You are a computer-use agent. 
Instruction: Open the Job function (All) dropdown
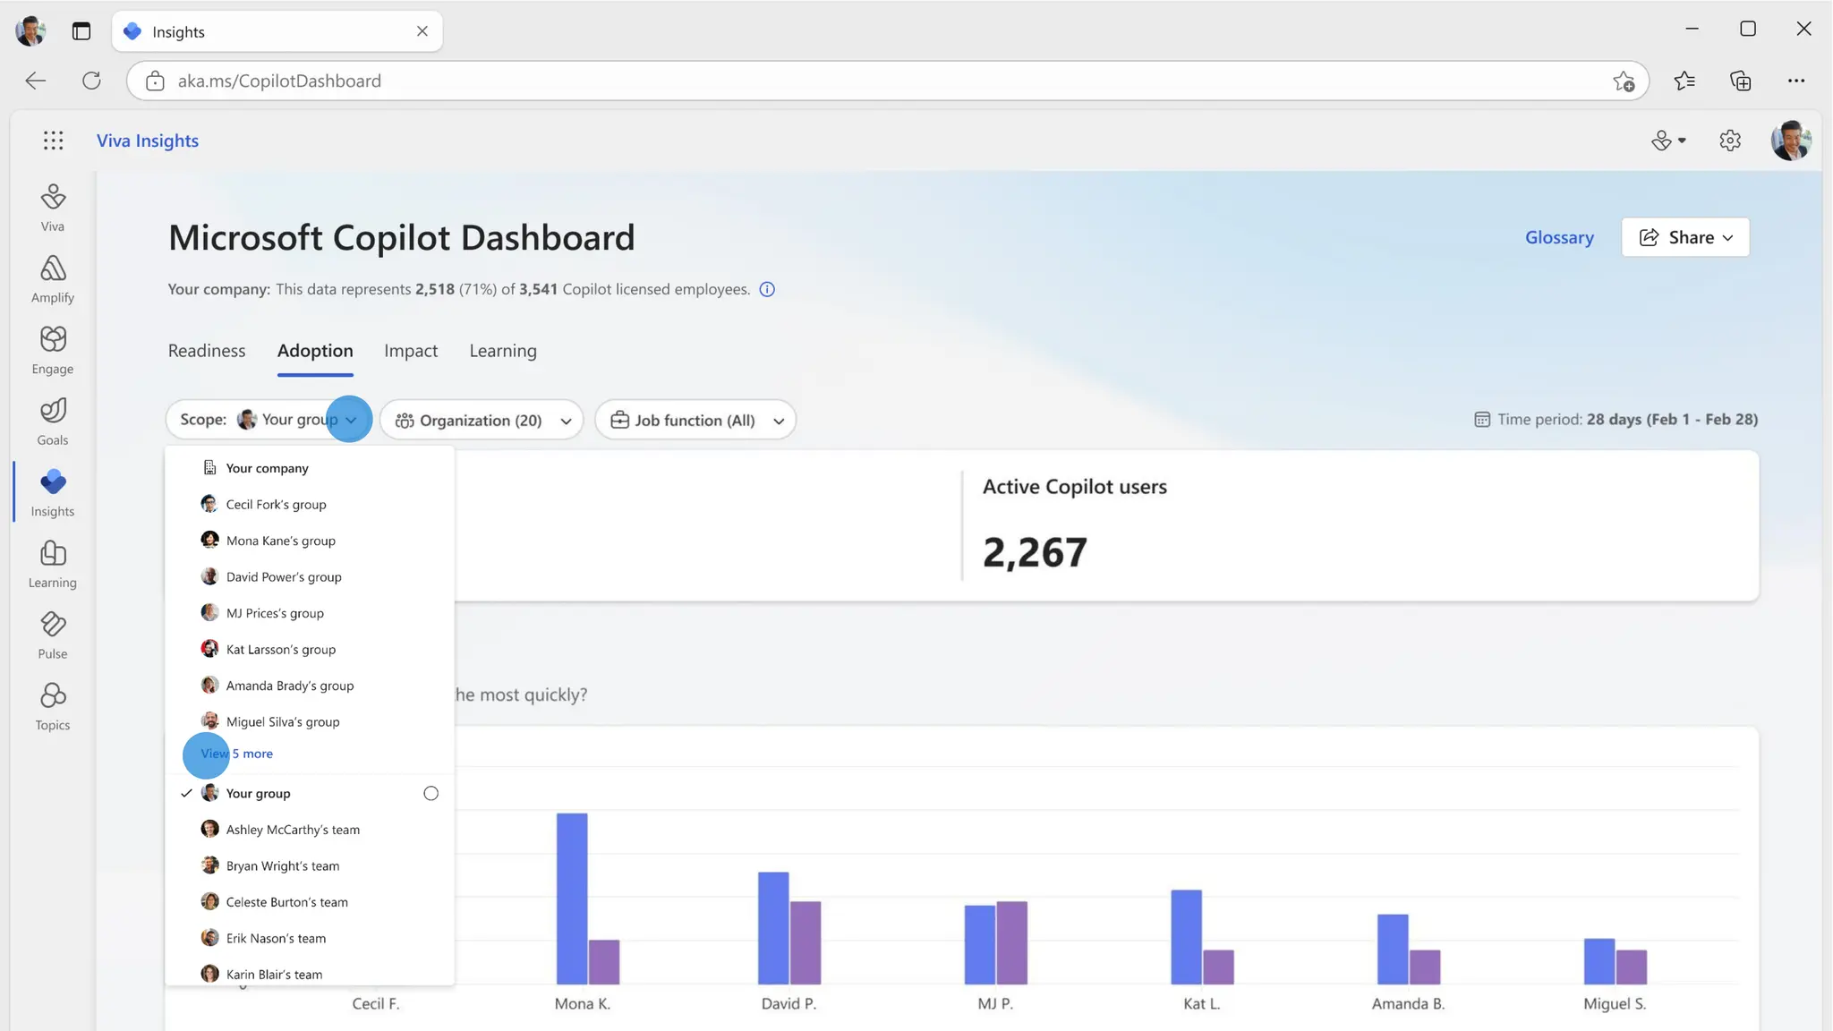[x=695, y=420]
